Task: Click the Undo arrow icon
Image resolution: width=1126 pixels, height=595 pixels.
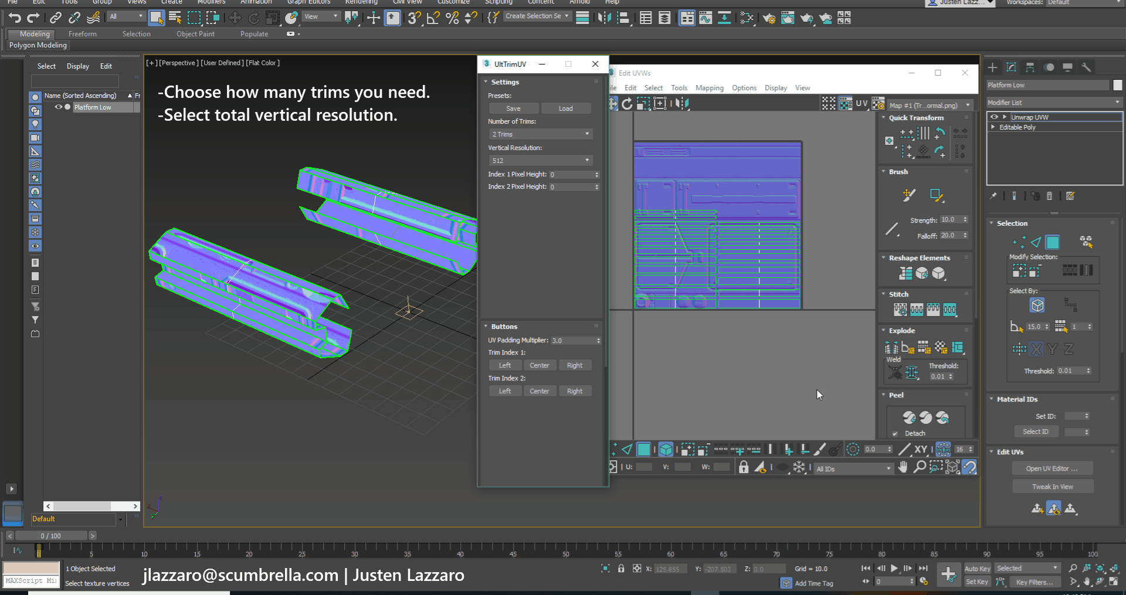Action: tap(15, 18)
